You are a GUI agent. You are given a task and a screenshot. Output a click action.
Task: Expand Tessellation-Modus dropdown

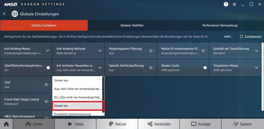point(257,68)
